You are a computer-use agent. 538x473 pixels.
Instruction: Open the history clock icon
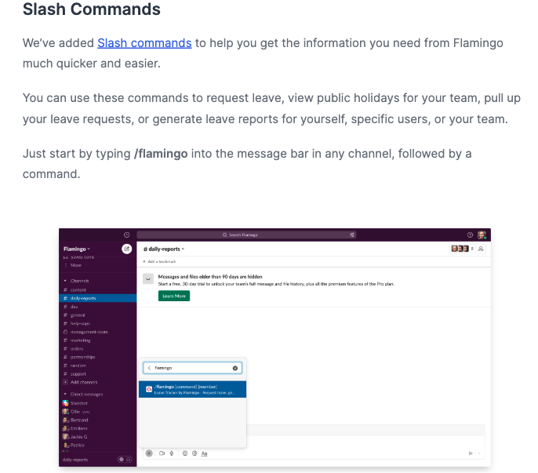coord(127,235)
